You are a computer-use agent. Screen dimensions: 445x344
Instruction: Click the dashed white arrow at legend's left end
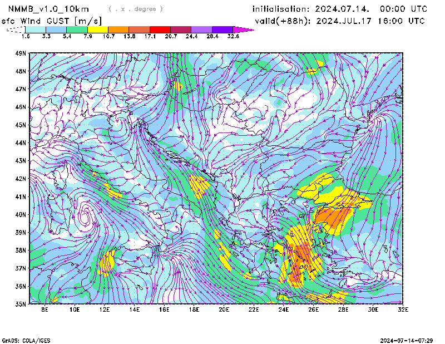coord(15,29)
